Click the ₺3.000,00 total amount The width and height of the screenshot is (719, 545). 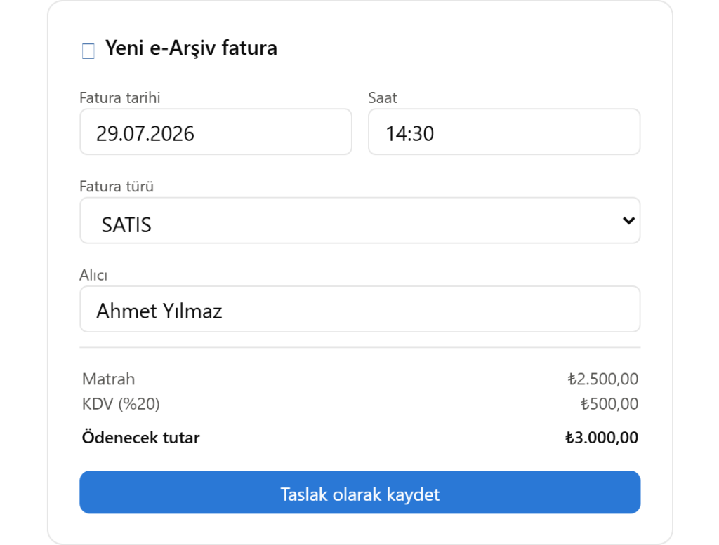pos(601,438)
